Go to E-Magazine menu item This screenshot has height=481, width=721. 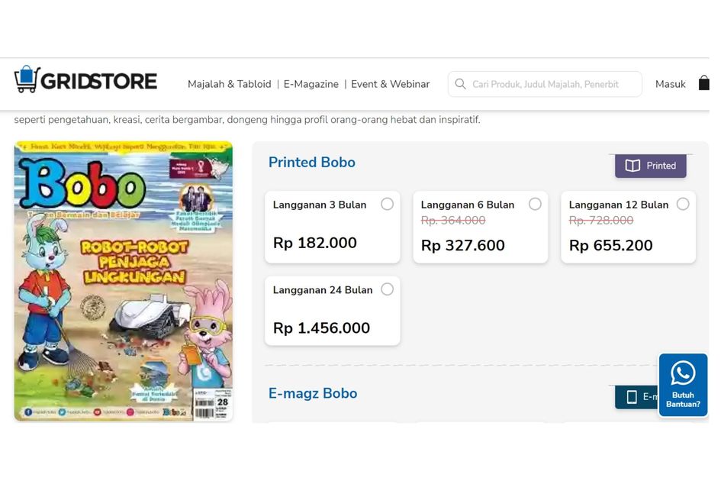311,84
